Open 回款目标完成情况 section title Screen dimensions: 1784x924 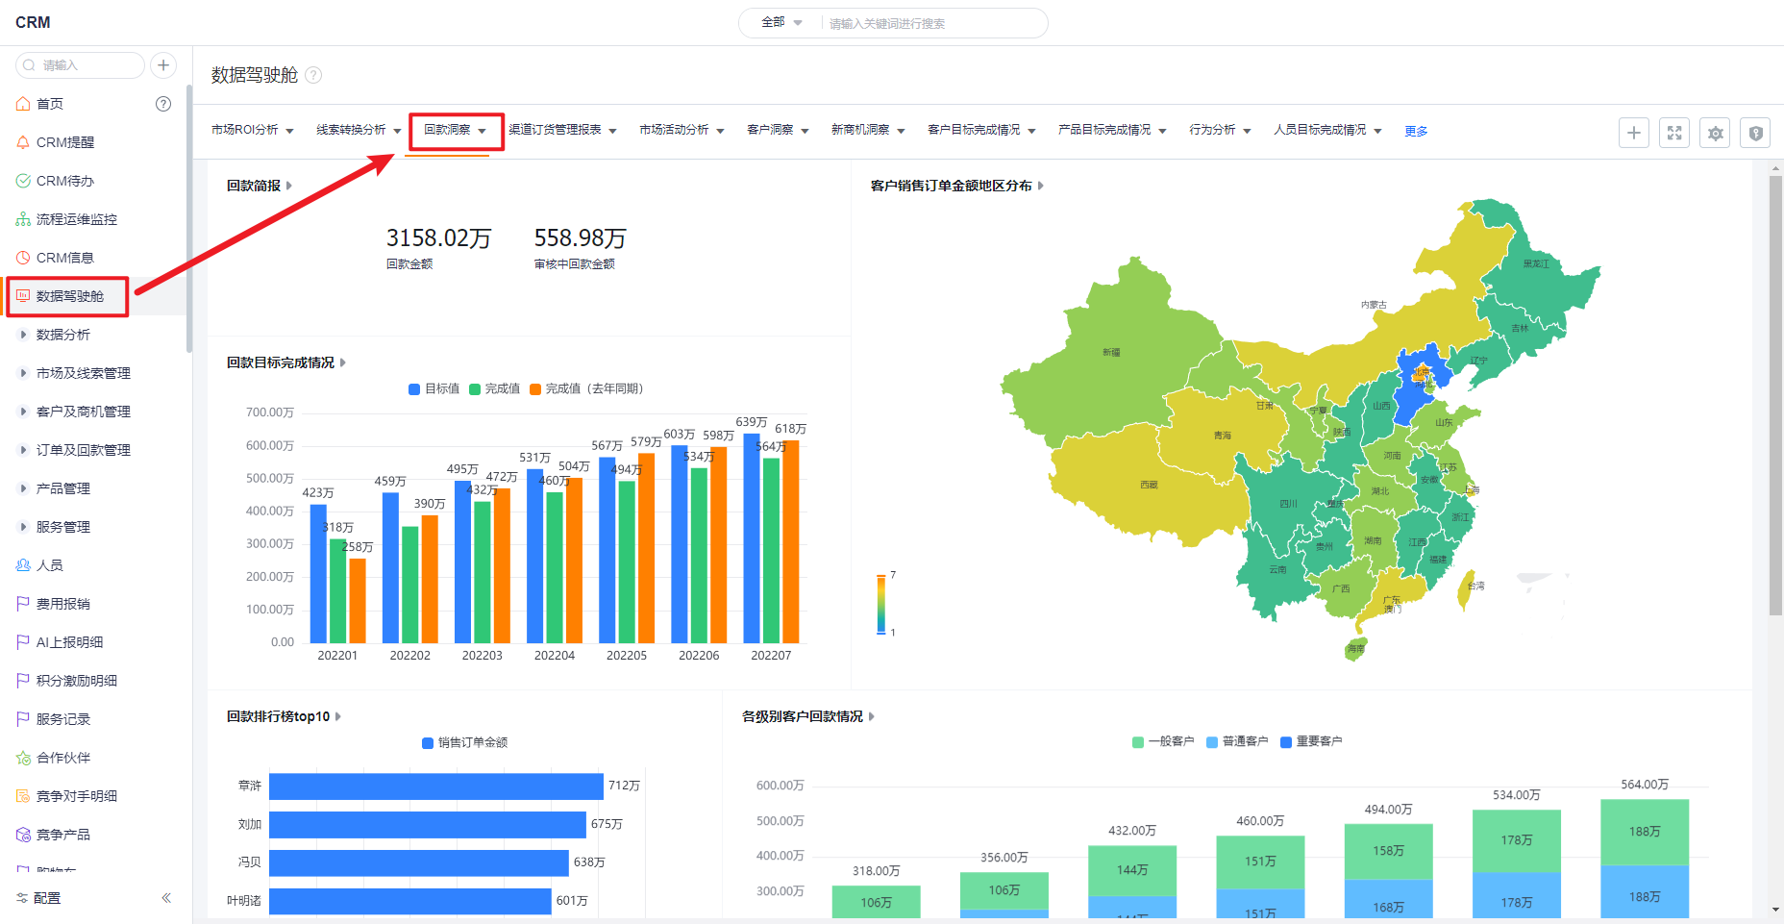(x=281, y=362)
